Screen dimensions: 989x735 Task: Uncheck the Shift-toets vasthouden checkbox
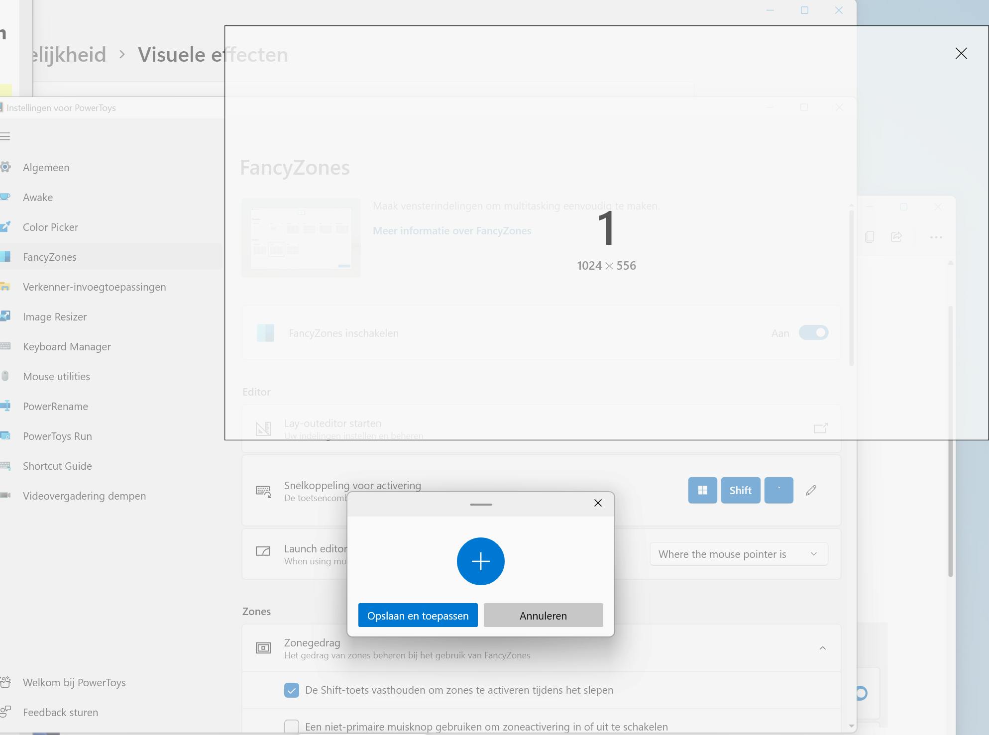[x=292, y=690]
